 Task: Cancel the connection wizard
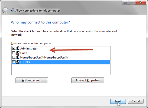(136, 101)
